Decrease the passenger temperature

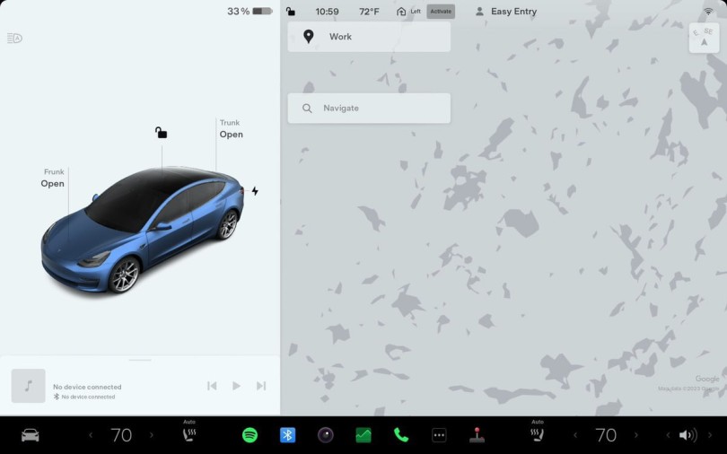[575, 435]
